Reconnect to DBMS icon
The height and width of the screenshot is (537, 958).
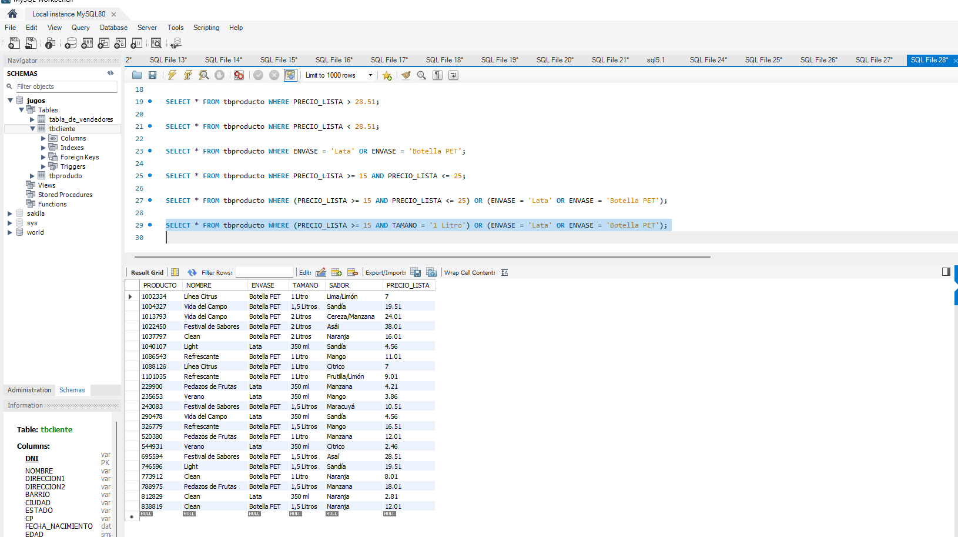176,43
